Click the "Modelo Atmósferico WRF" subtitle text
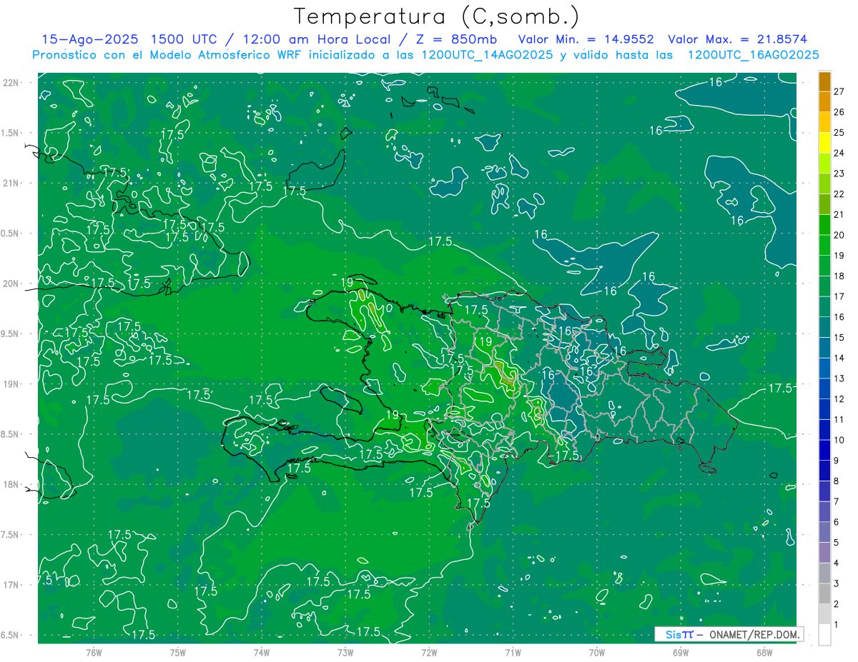 [226, 55]
